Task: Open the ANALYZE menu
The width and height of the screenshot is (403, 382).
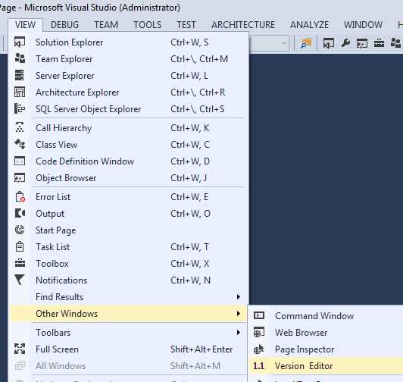Action: (309, 25)
